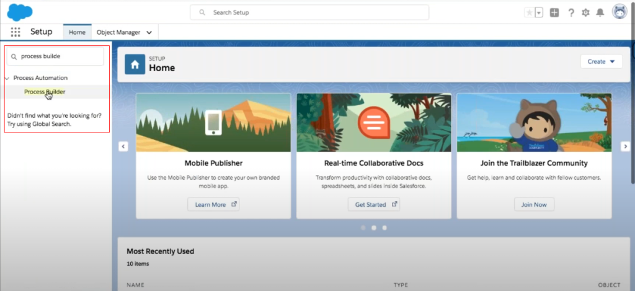Open the Help question mark icon
The image size is (635, 291).
(571, 12)
